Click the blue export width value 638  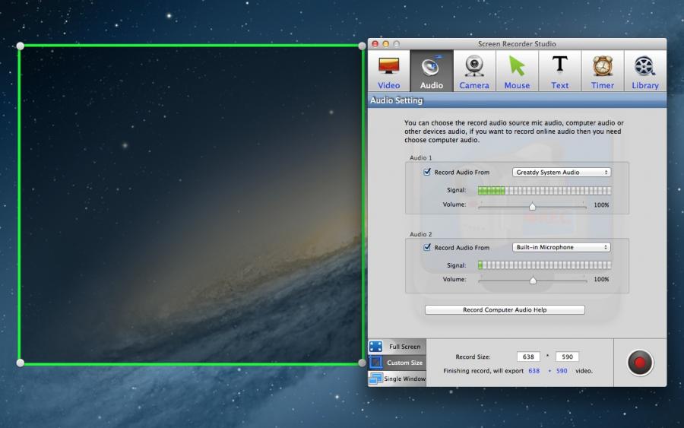pyautogui.click(x=534, y=371)
